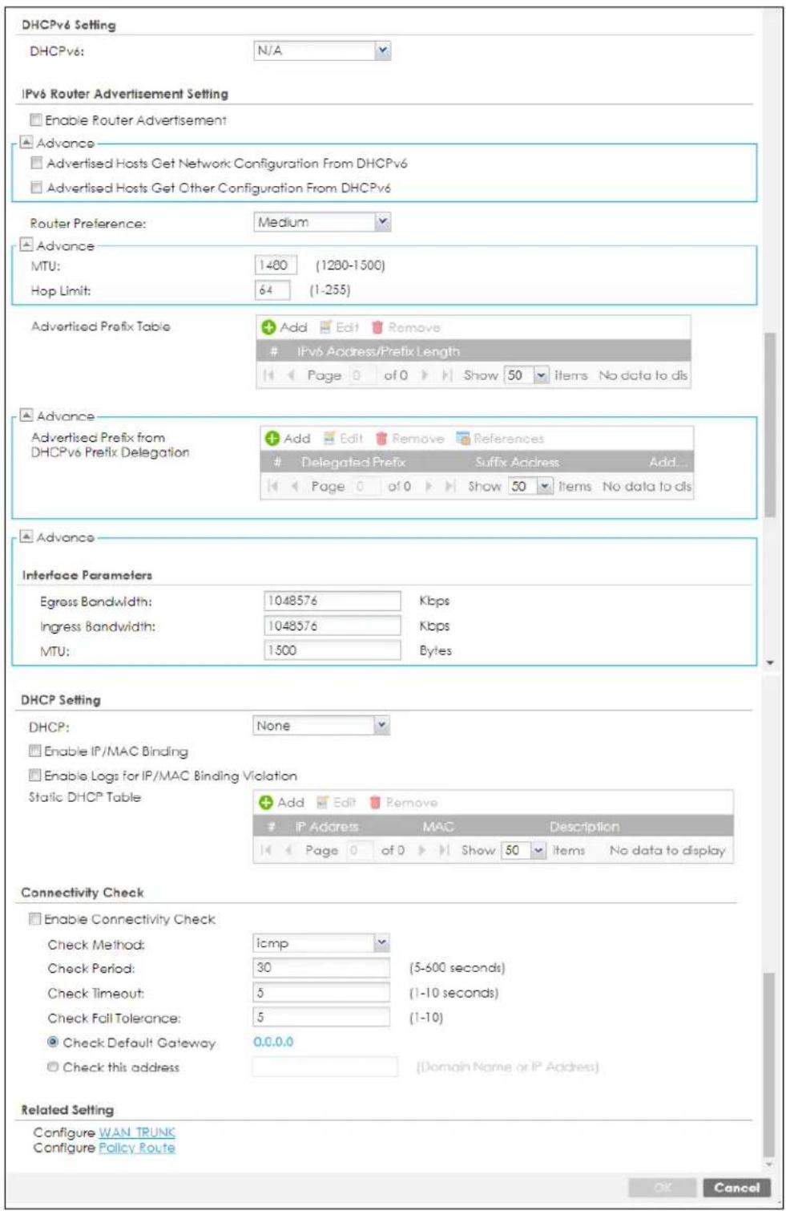Click Remove in Advertised Prefix Table

point(405,327)
